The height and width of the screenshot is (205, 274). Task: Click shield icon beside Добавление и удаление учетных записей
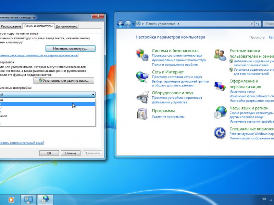[x=231, y=61]
